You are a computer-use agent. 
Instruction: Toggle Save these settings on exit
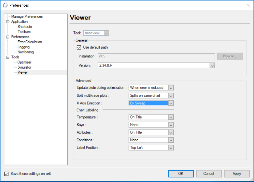coord(6,174)
